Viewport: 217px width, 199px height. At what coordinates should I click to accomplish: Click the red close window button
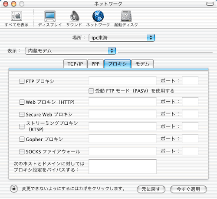pyautogui.click(x=6, y=4)
